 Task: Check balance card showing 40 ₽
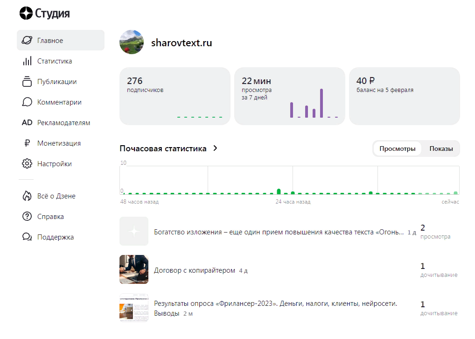coord(404,96)
